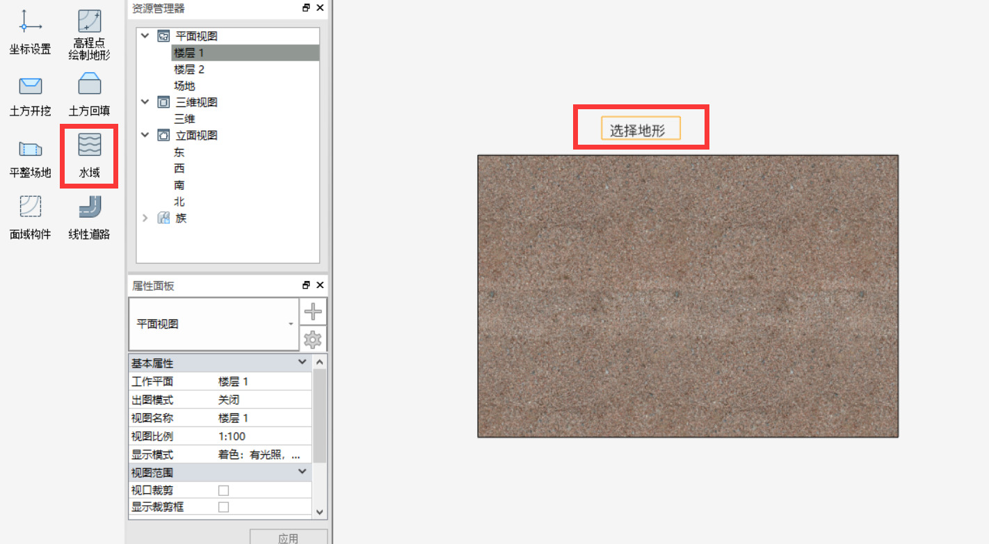This screenshot has width=989, height=544.
Task: Click the 平面视图 folder icon in tree
Action: point(164,35)
